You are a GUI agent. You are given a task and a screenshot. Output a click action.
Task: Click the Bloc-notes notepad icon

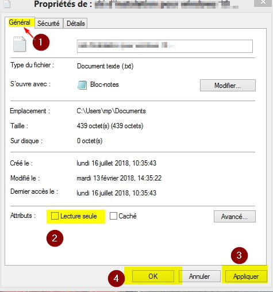click(x=82, y=85)
